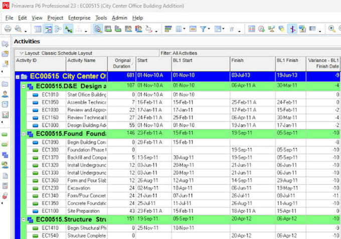Open the File menu
Image resolution: width=341 pixels, height=239 pixels.
pos(10,18)
